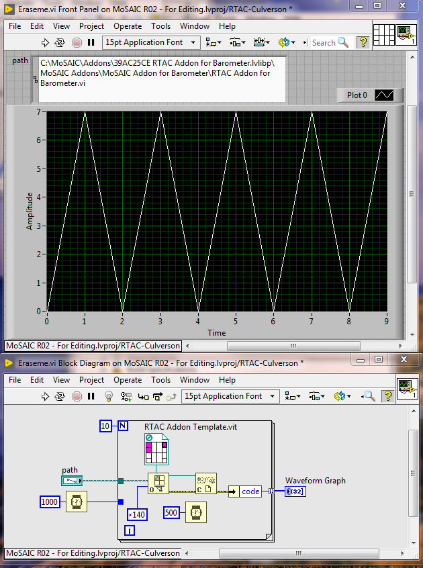Click Run arrow in Block Diagram toolbar
Screen dimensions: 423x568
[x=45, y=397]
